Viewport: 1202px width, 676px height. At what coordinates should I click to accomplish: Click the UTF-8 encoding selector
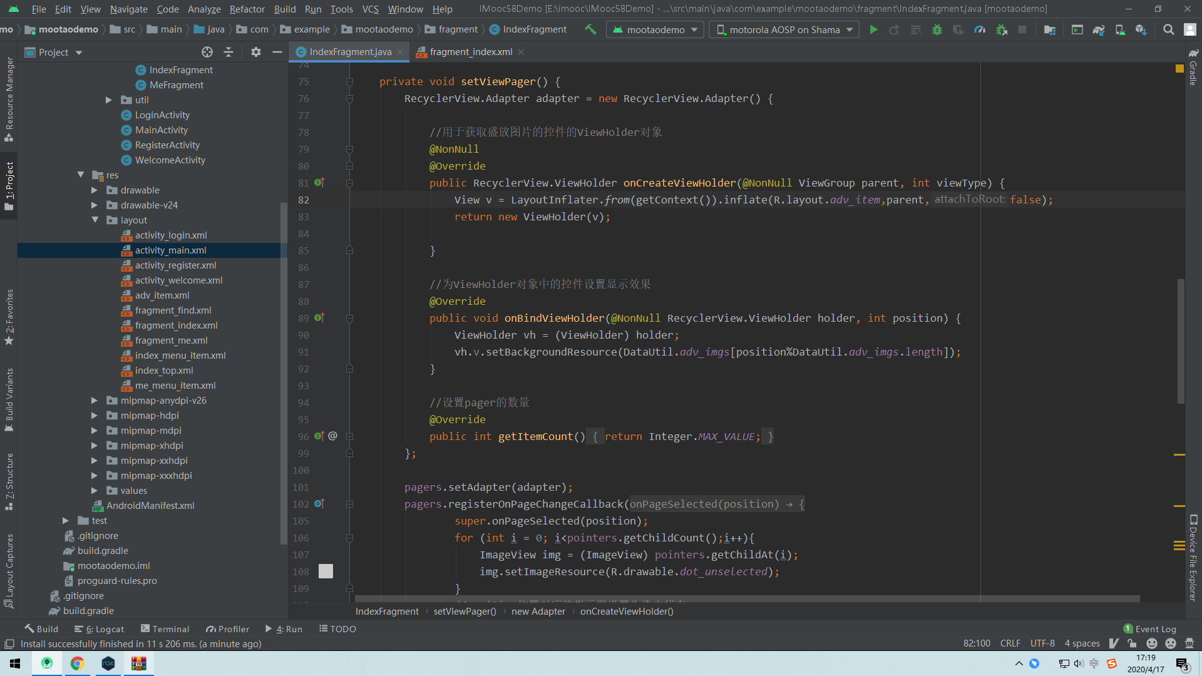click(x=1042, y=643)
